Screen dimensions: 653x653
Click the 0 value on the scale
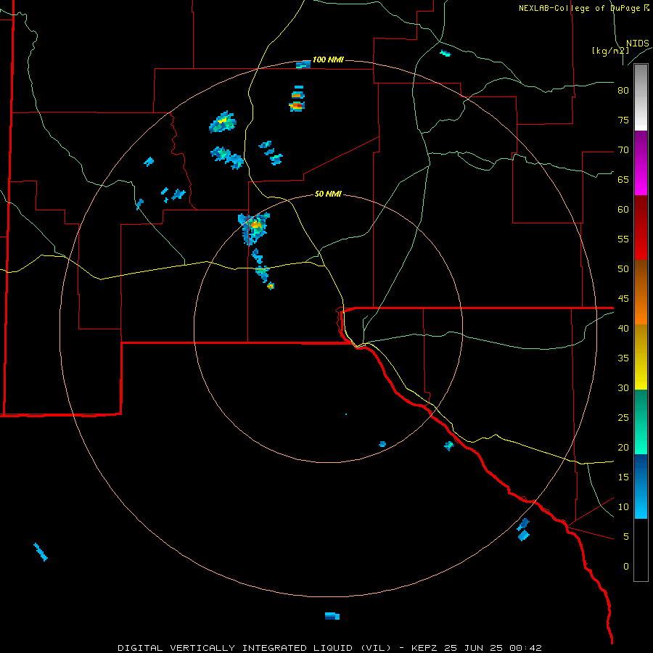coord(626,567)
